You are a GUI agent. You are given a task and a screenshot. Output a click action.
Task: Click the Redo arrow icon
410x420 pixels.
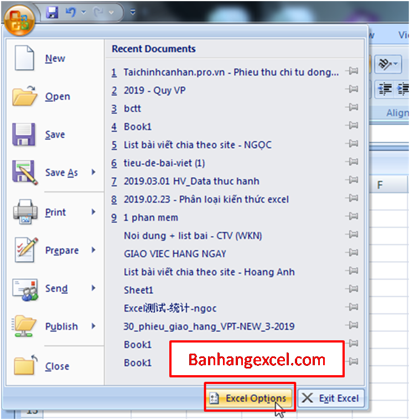pyautogui.click(x=98, y=12)
